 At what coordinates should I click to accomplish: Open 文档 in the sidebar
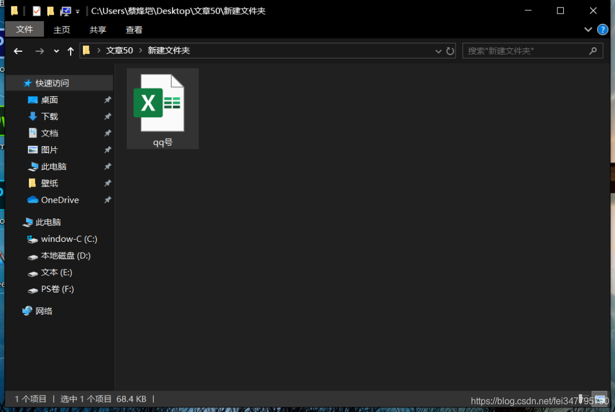50,133
